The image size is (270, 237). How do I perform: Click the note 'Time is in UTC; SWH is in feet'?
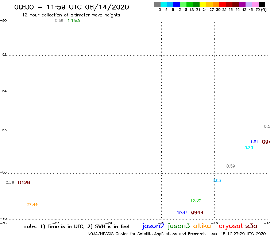click(77, 226)
